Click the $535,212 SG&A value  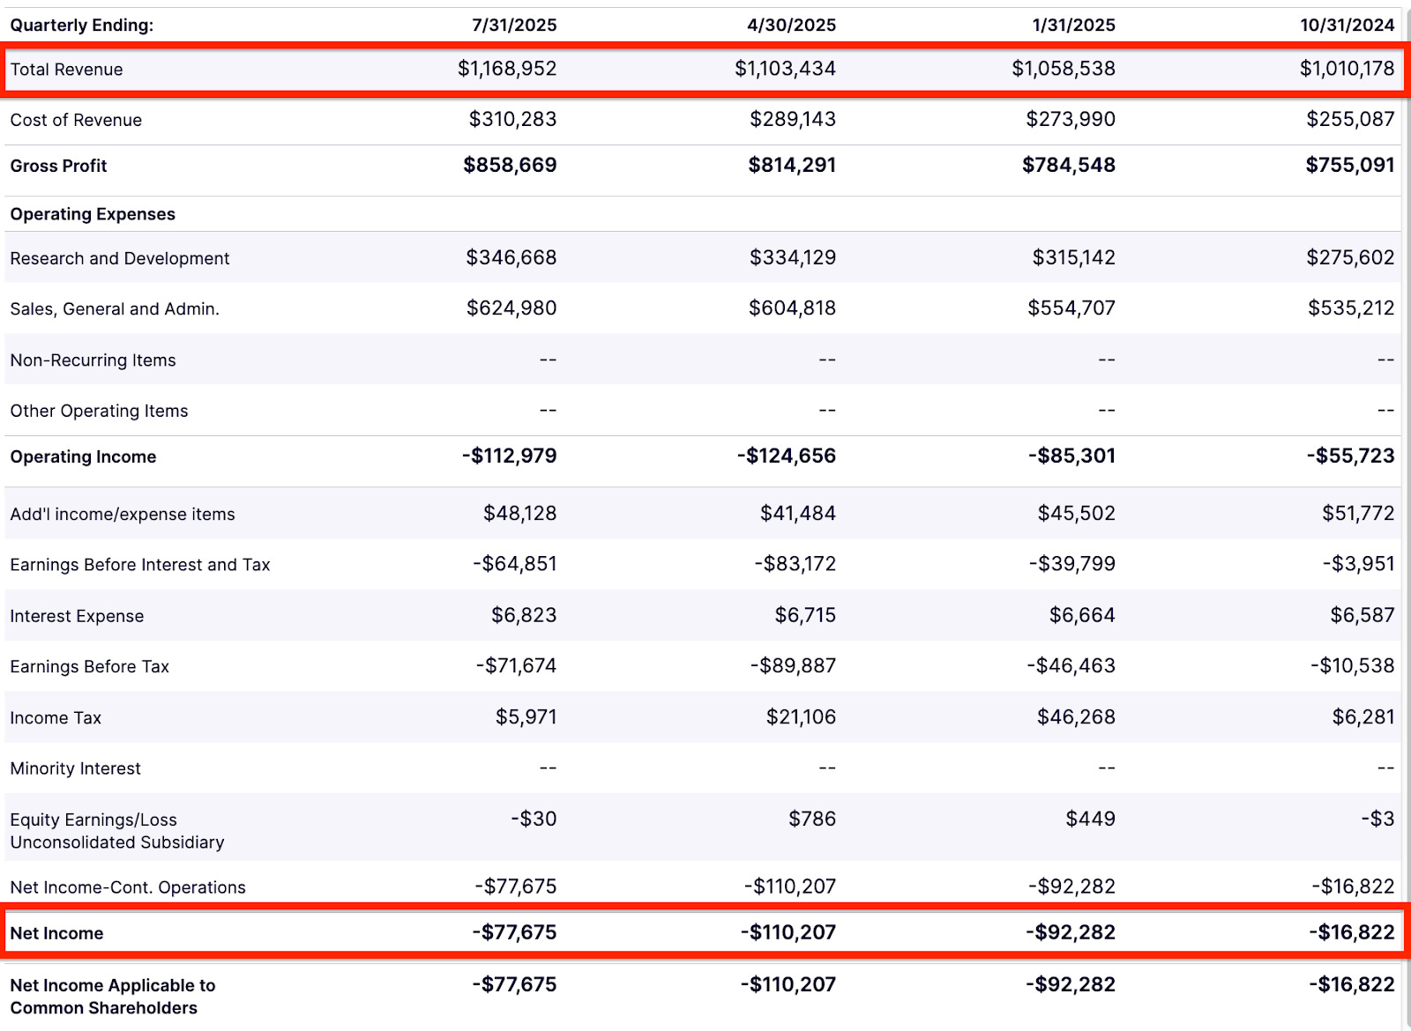pos(1351,308)
